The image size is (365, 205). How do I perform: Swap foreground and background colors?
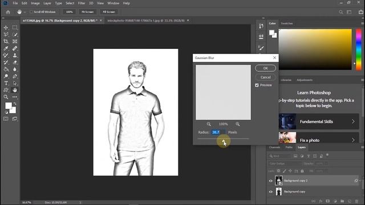15,104
